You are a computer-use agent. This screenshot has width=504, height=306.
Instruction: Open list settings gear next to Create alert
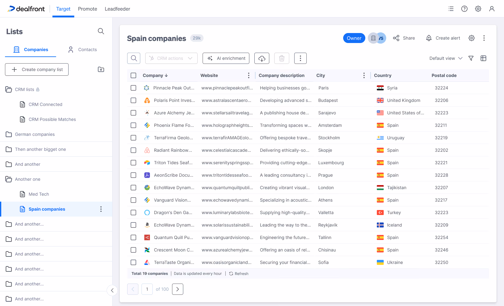(x=472, y=38)
